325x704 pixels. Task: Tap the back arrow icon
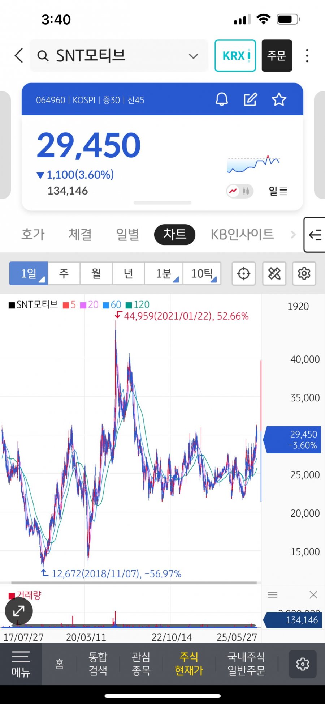19,56
